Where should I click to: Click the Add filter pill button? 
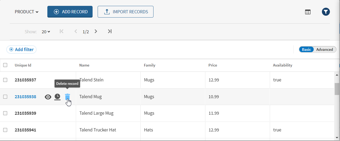[22, 49]
